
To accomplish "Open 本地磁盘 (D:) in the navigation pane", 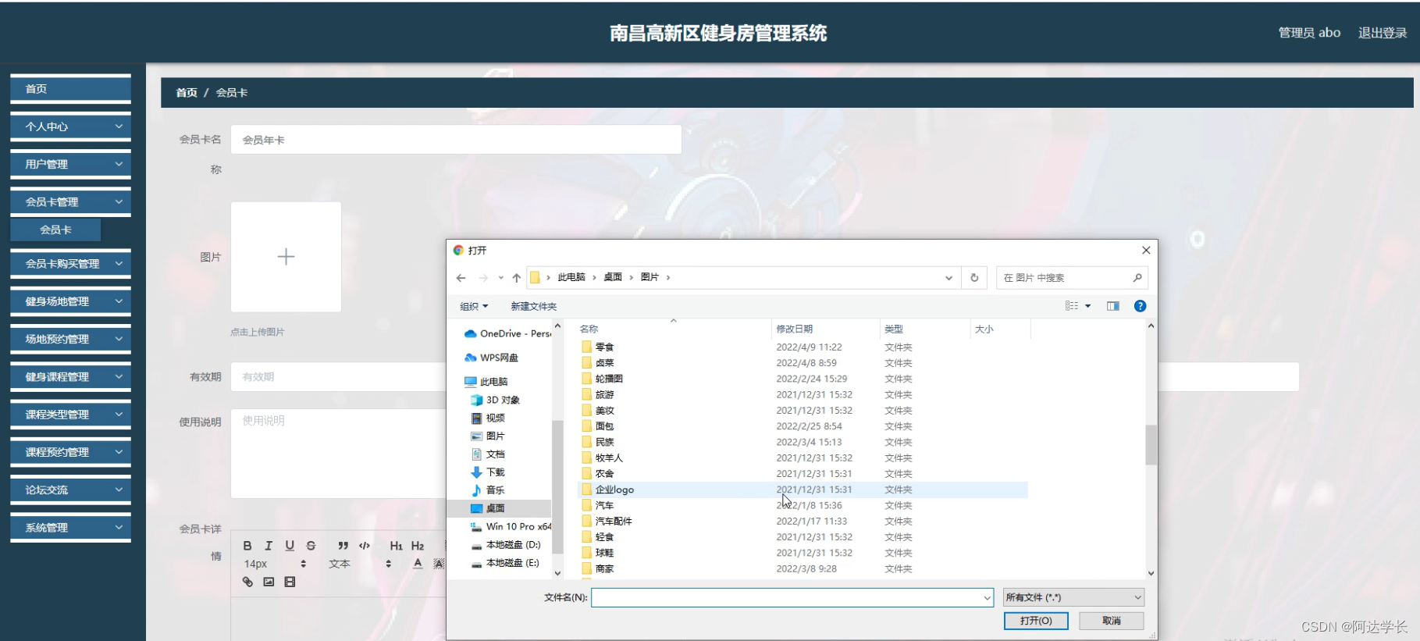I will click(505, 545).
